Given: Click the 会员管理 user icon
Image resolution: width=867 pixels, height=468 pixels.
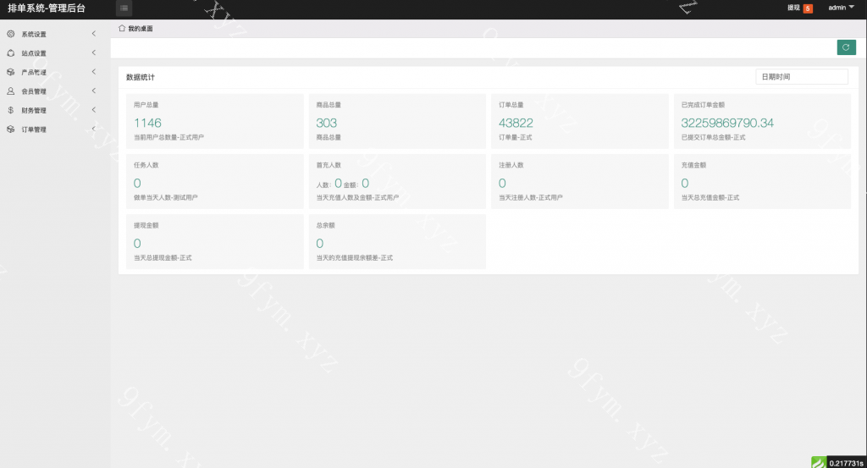Looking at the screenshot, I should pos(10,91).
